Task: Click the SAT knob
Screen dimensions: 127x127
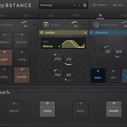Action: point(108,51)
